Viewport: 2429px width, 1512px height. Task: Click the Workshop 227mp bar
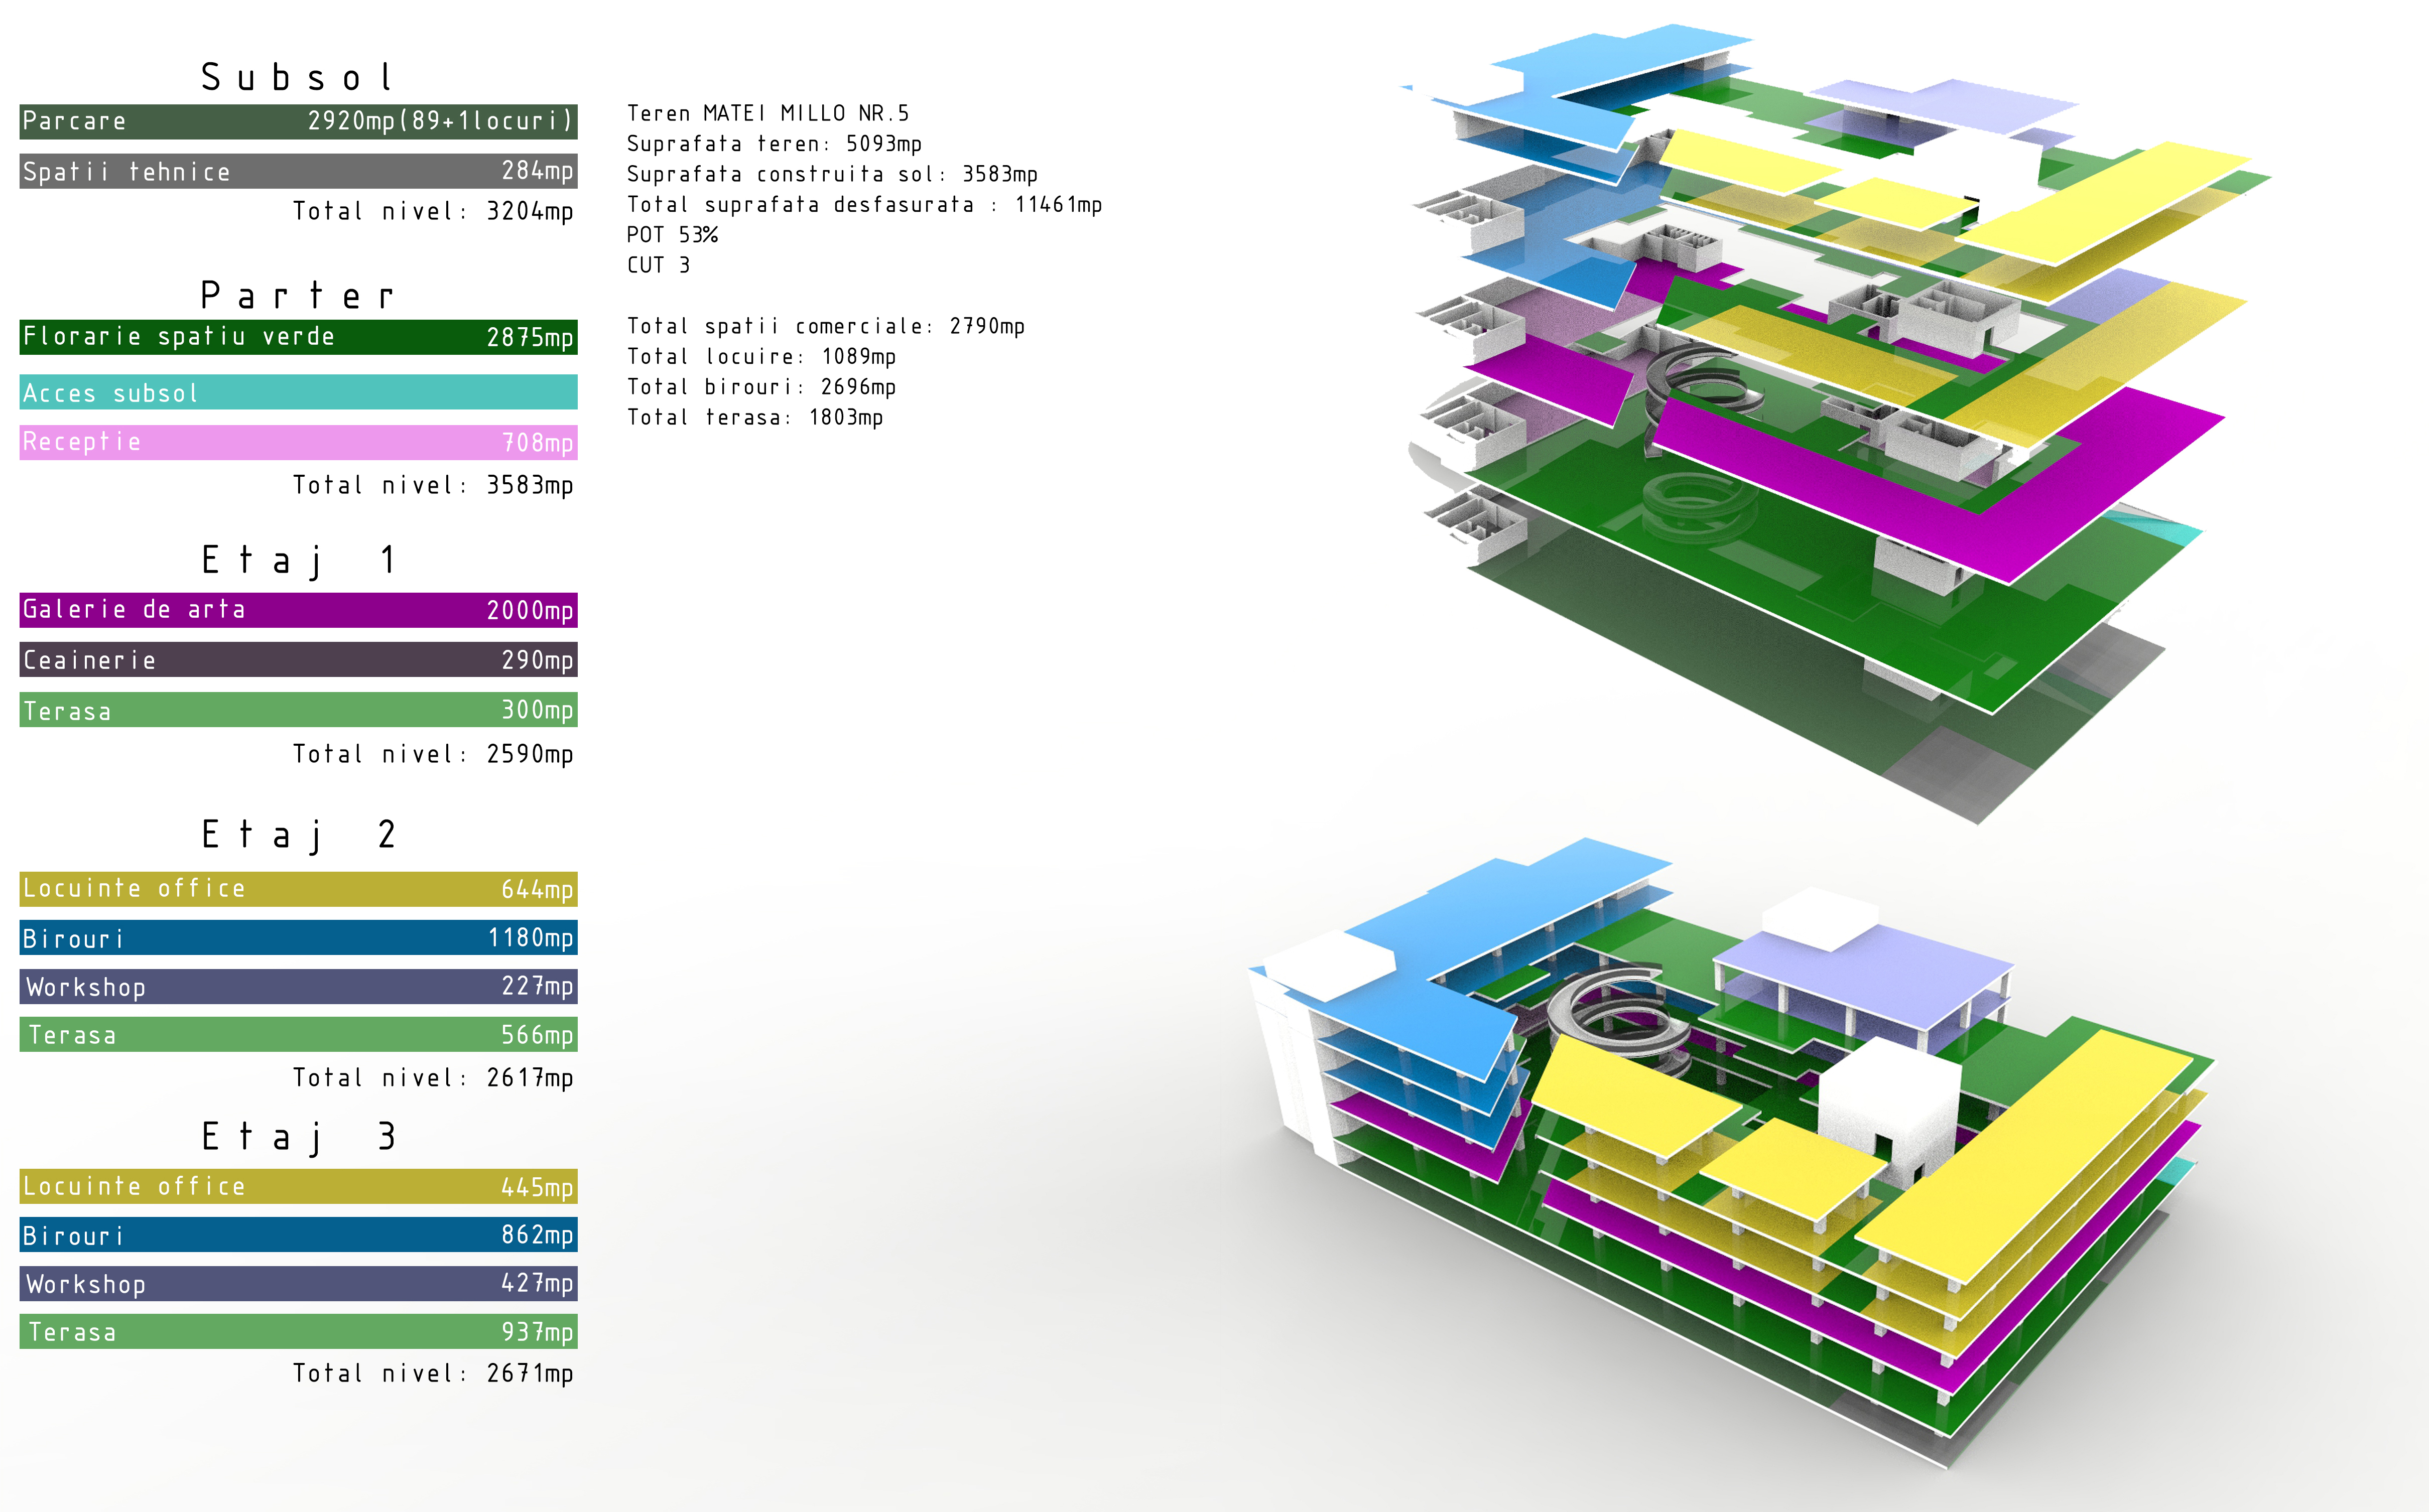tap(298, 987)
